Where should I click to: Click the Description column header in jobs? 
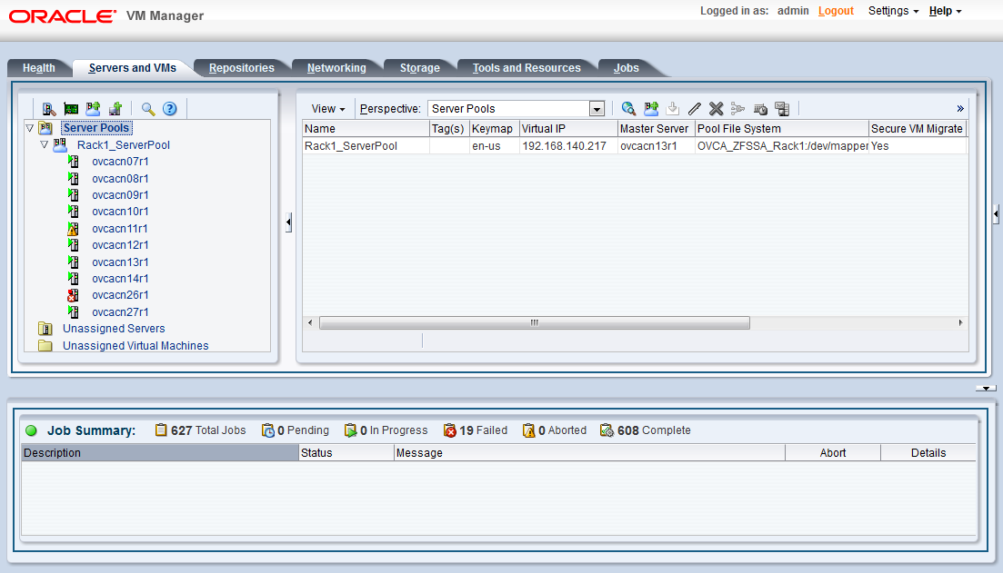(x=161, y=452)
